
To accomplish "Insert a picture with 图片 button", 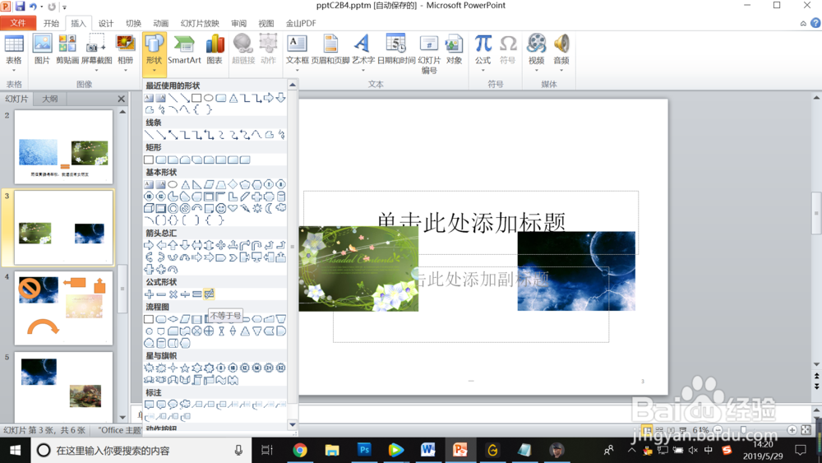I will click(42, 49).
